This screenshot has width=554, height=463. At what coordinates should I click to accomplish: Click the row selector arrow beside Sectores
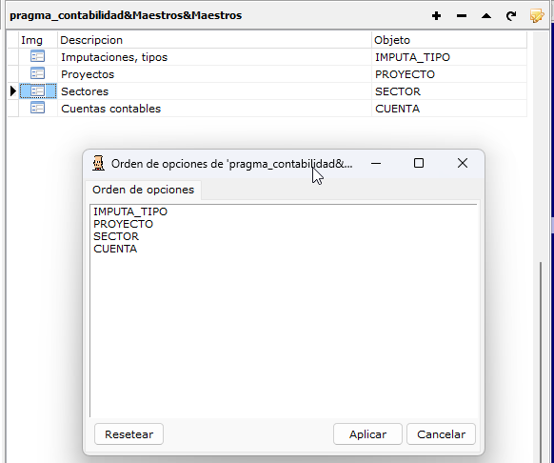pyautogui.click(x=13, y=91)
